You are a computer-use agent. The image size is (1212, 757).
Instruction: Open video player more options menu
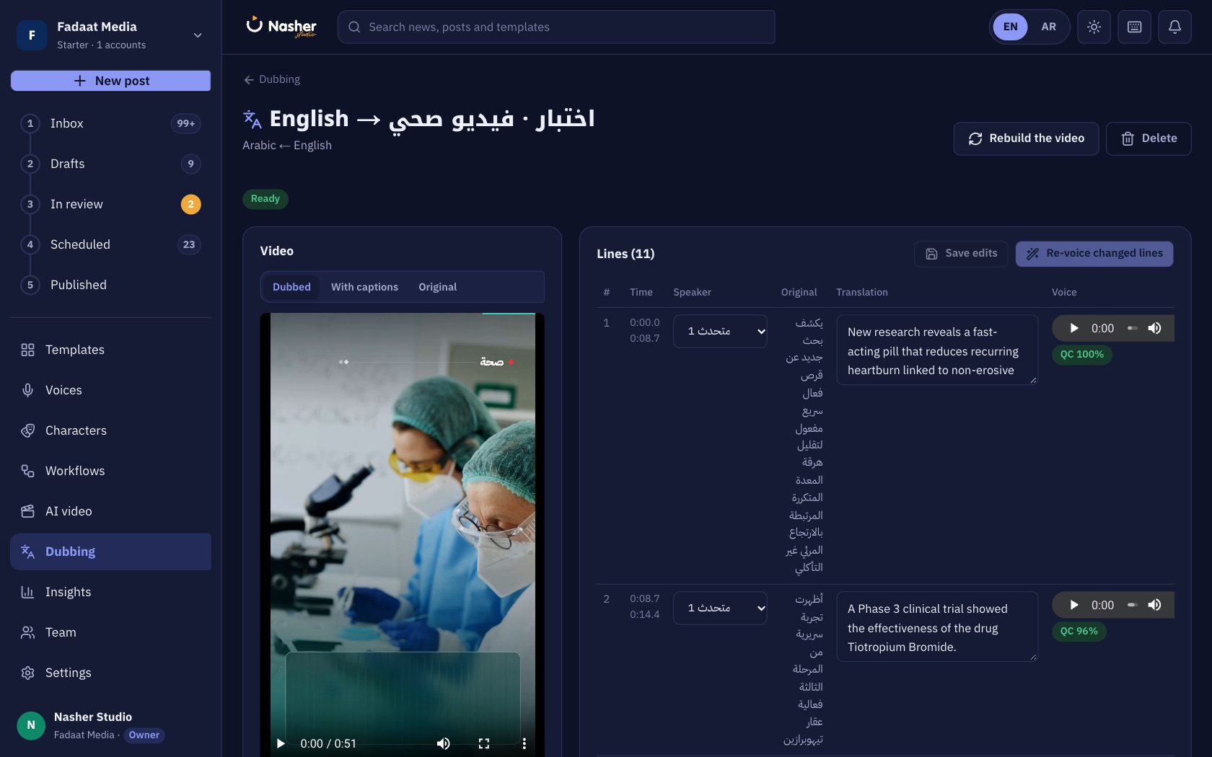(x=524, y=743)
